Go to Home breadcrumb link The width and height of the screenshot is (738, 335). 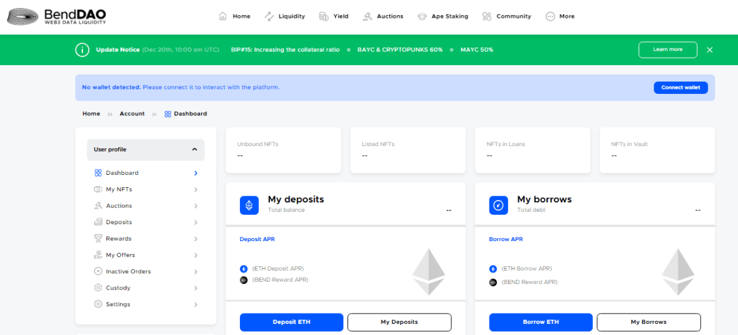click(x=91, y=114)
